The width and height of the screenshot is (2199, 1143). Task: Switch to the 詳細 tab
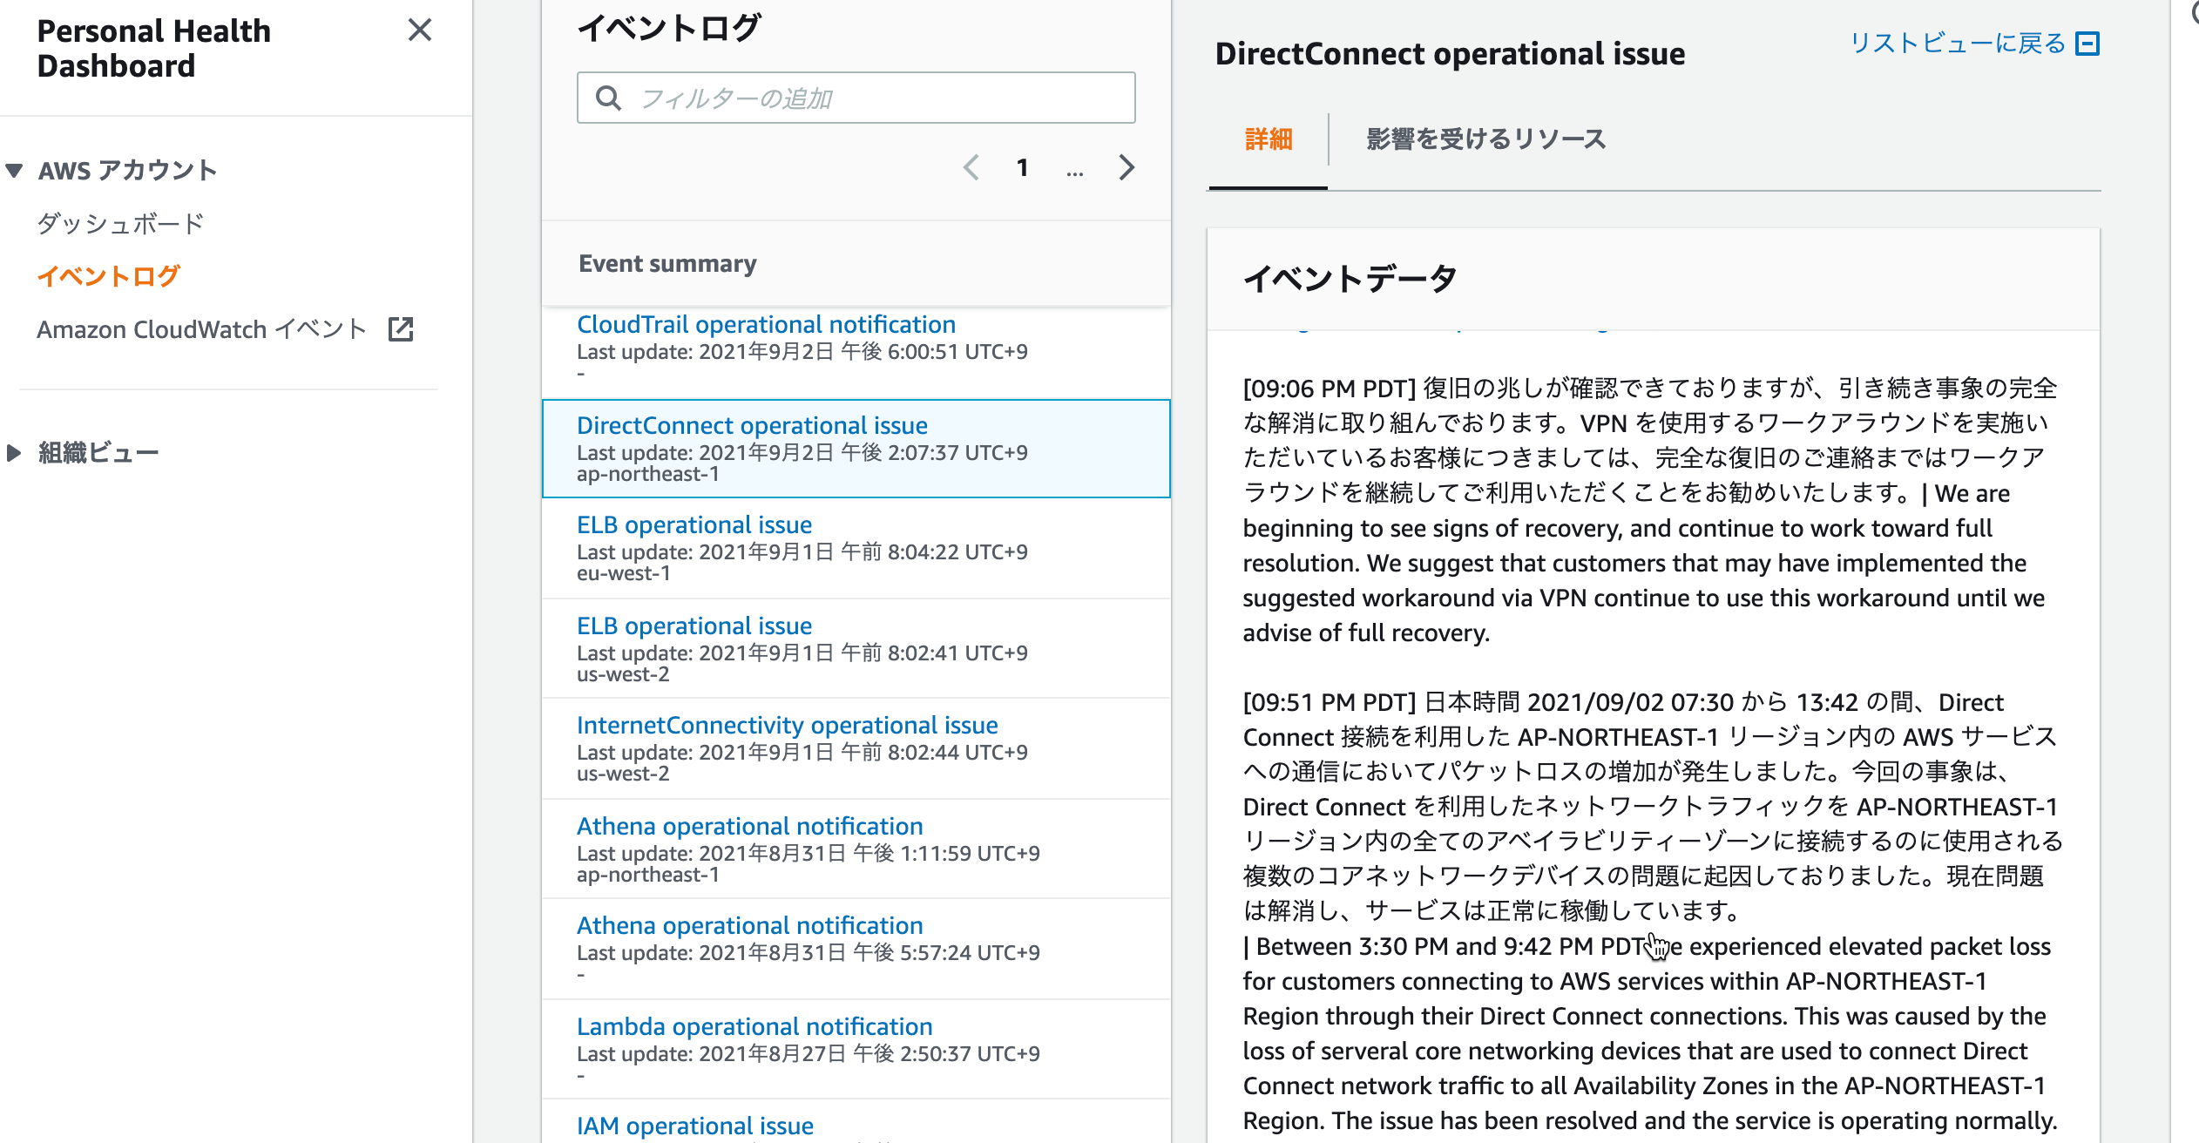pyautogui.click(x=1269, y=139)
